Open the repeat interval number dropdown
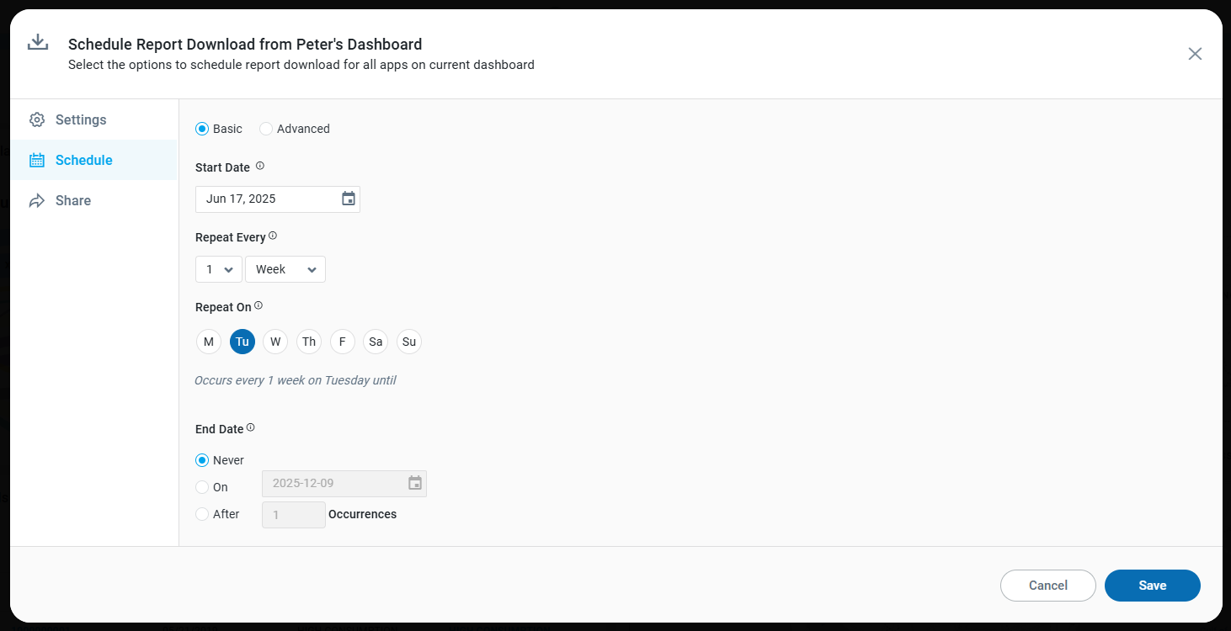The width and height of the screenshot is (1231, 631). [x=219, y=269]
